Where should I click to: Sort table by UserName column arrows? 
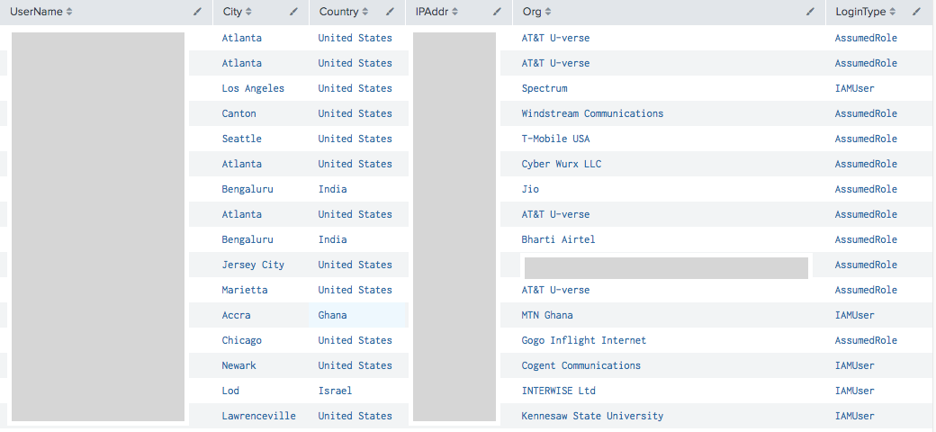[69, 12]
